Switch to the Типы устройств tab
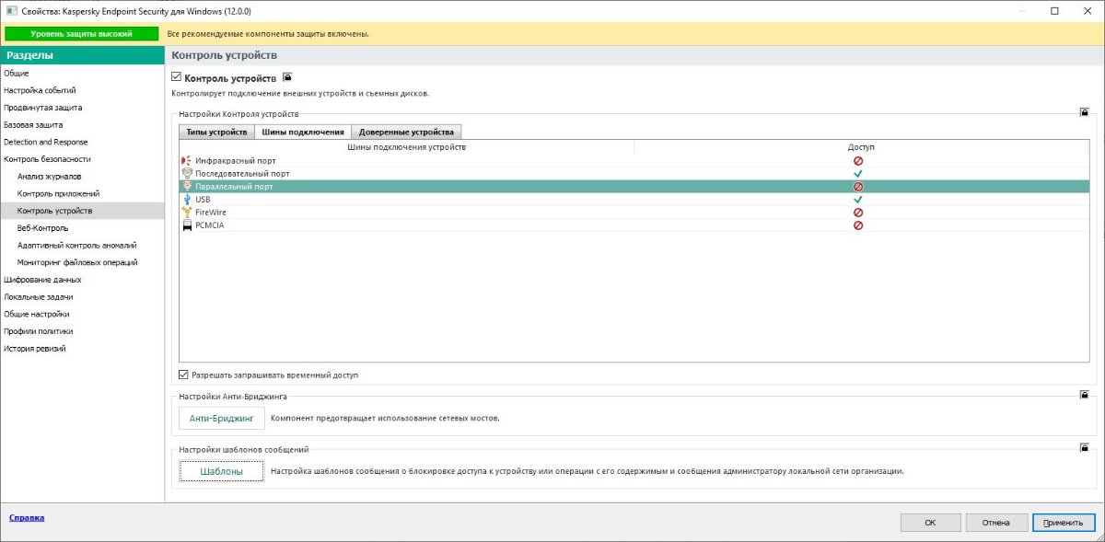This screenshot has width=1105, height=542. tap(216, 132)
